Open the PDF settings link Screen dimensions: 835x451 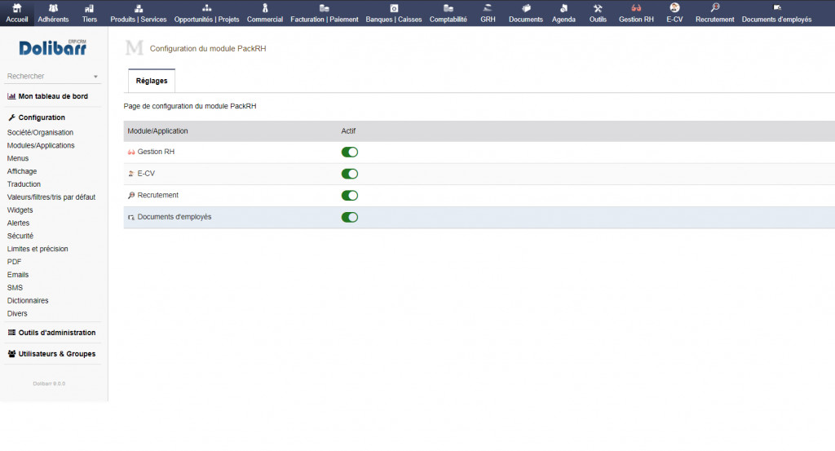[15, 262]
